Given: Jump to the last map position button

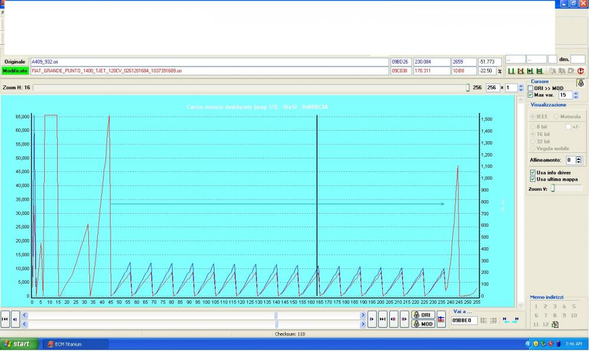Looking at the screenshot, I should pos(382,320).
